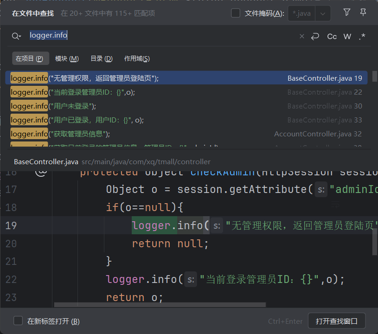This screenshot has width=378, height=334.
Task: Select result "当前登录管理员ID" line 22
Action: click(x=186, y=92)
